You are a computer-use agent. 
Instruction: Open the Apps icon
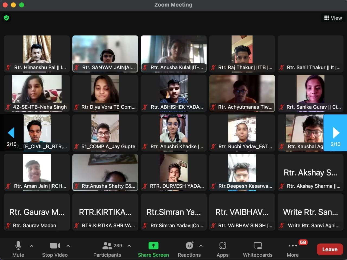click(x=223, y=245)
